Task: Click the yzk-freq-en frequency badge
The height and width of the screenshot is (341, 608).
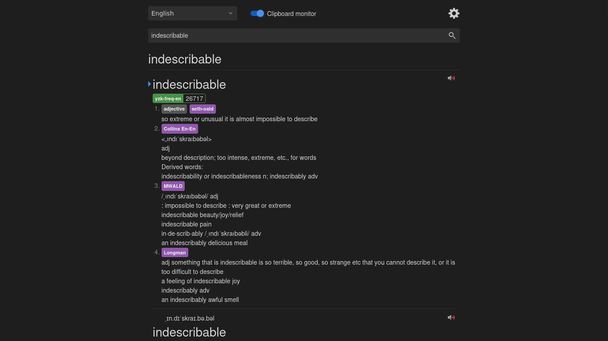Action: pyautogui.click(x=168, y=98)
